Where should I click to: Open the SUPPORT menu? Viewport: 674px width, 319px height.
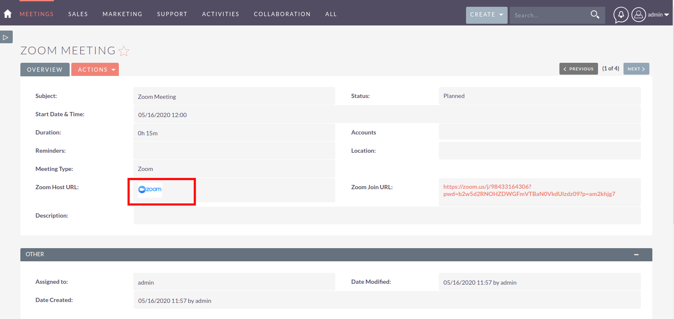(172, 14)
